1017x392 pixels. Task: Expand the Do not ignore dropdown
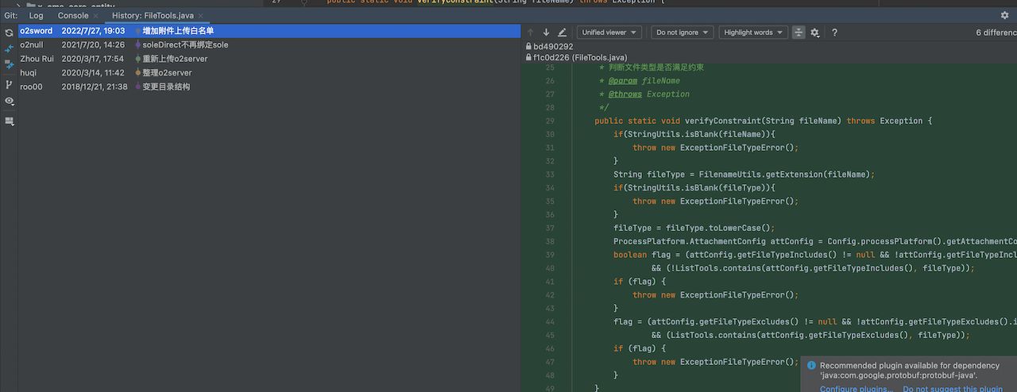point(682,33)
